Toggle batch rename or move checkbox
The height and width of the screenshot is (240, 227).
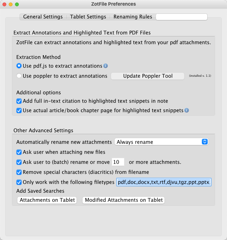(19, 162)
